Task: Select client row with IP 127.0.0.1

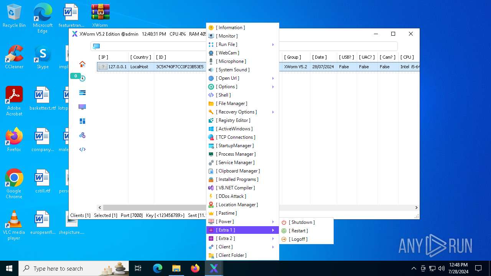Action: coord(258,67)
